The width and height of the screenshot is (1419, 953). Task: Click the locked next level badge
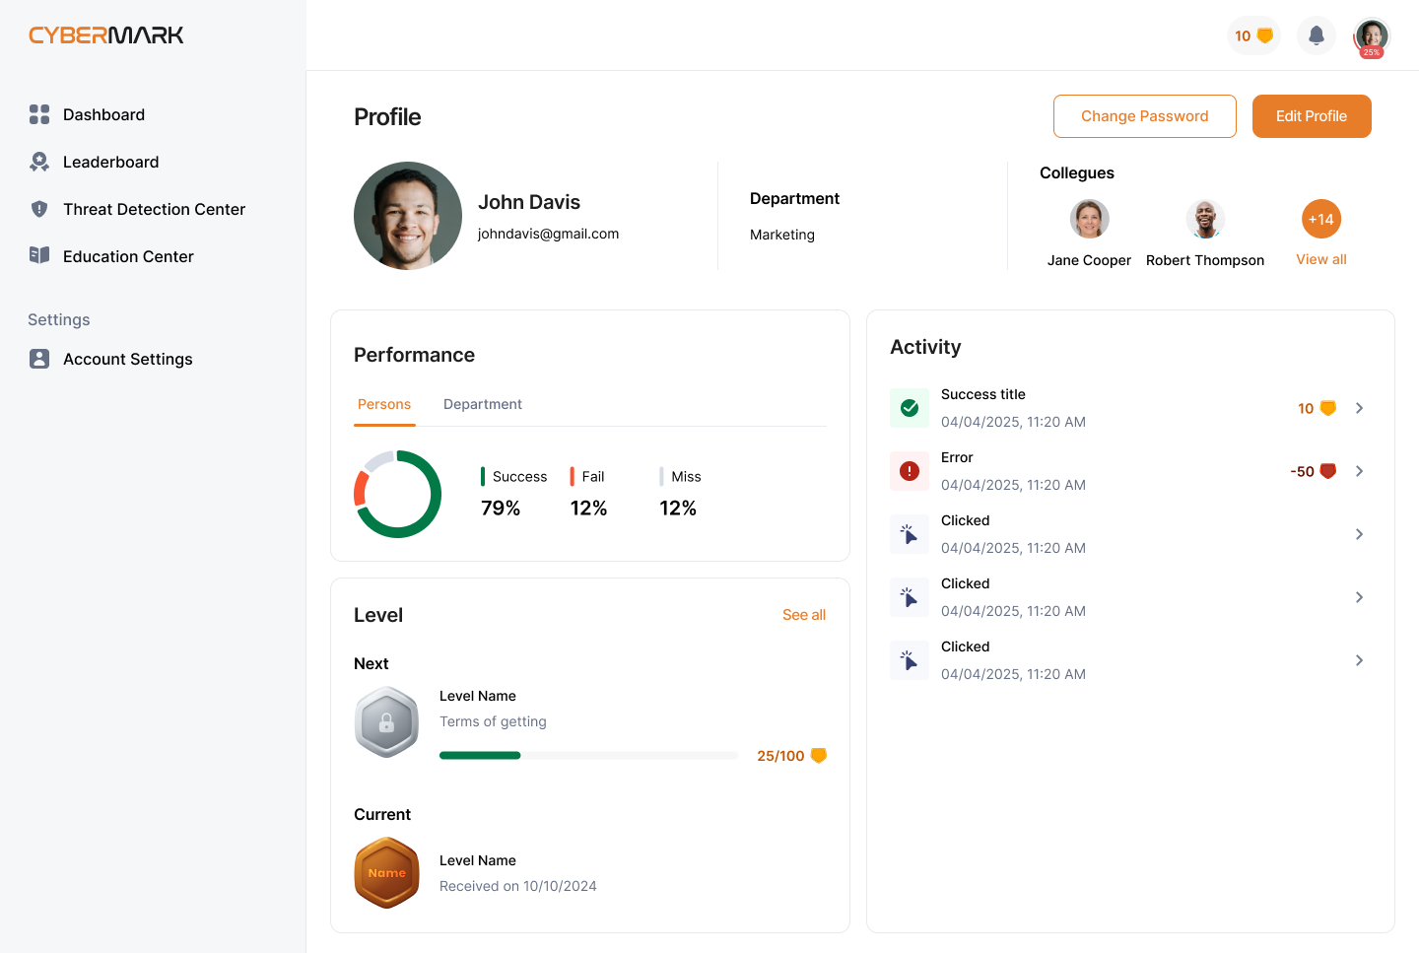[x=386, y=722]
